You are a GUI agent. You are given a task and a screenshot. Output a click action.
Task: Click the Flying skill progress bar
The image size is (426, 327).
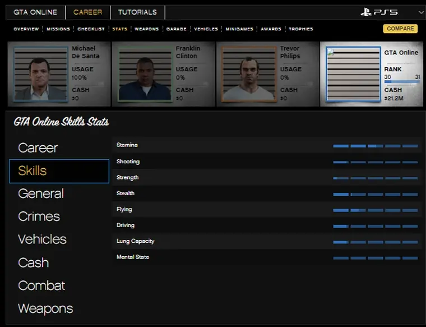click(375, 210)
